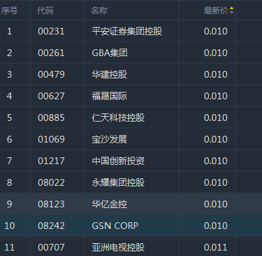Click the 代码 column header

click(x=45, y=11)
